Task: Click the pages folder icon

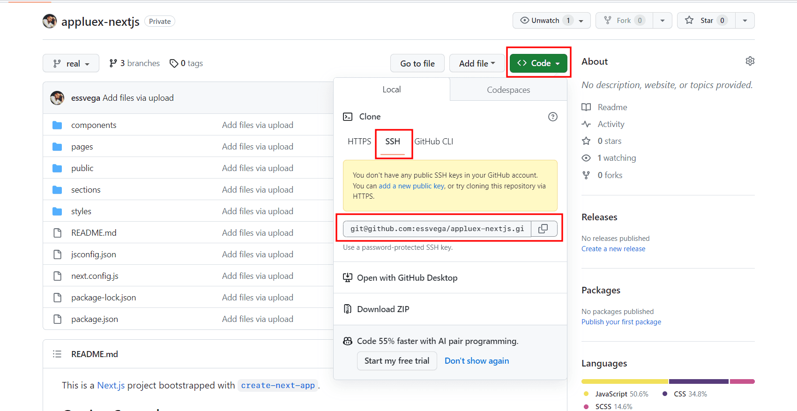Action: (57, 147)
